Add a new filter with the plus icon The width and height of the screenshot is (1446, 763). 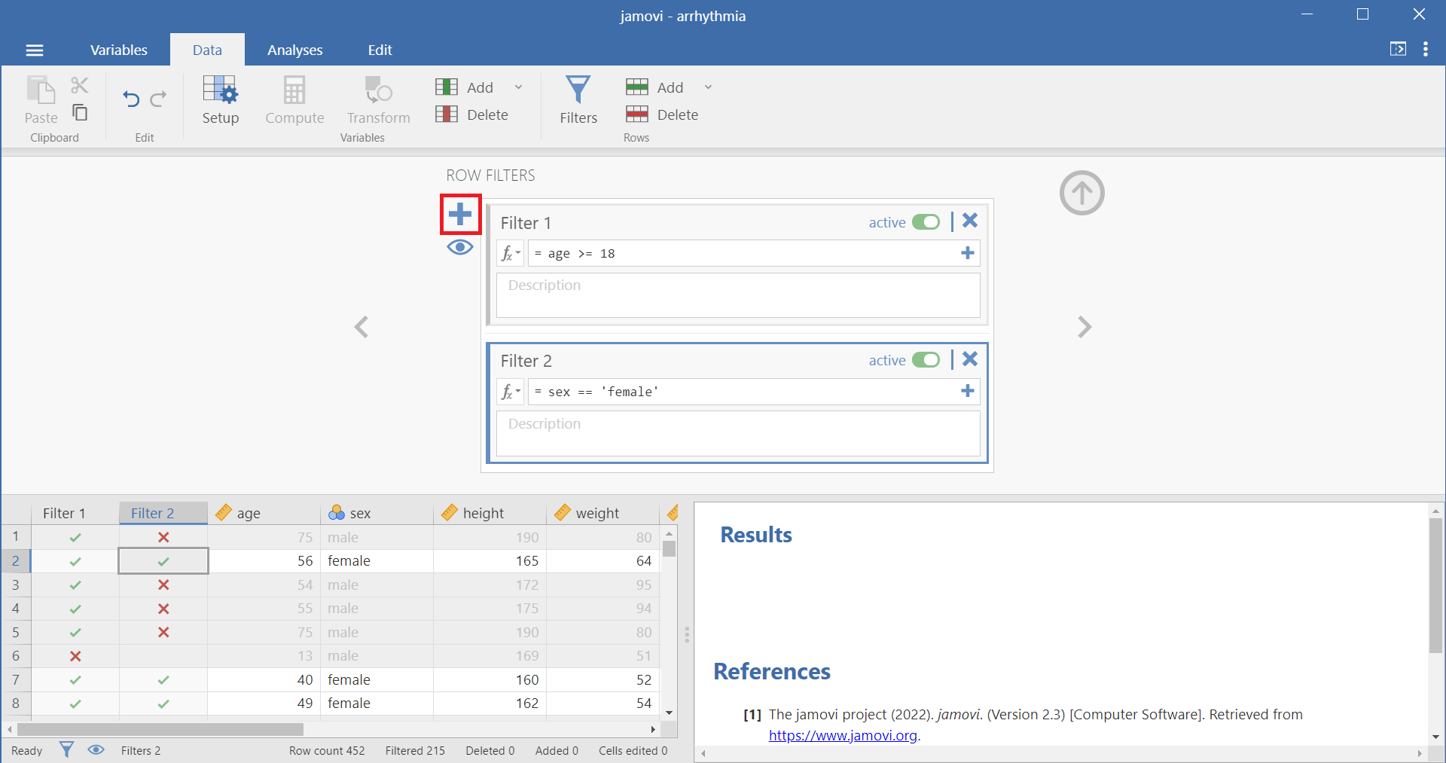[x=460, y=215]
